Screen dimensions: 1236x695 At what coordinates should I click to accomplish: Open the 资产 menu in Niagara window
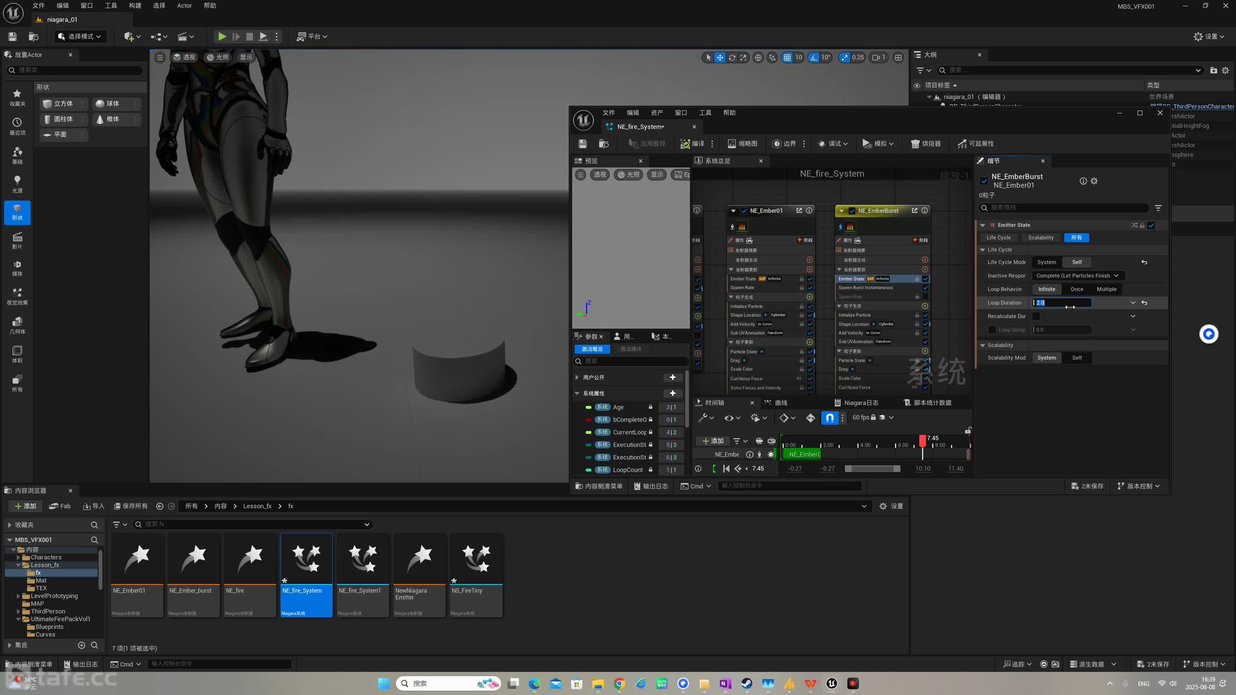pos(657,112)
